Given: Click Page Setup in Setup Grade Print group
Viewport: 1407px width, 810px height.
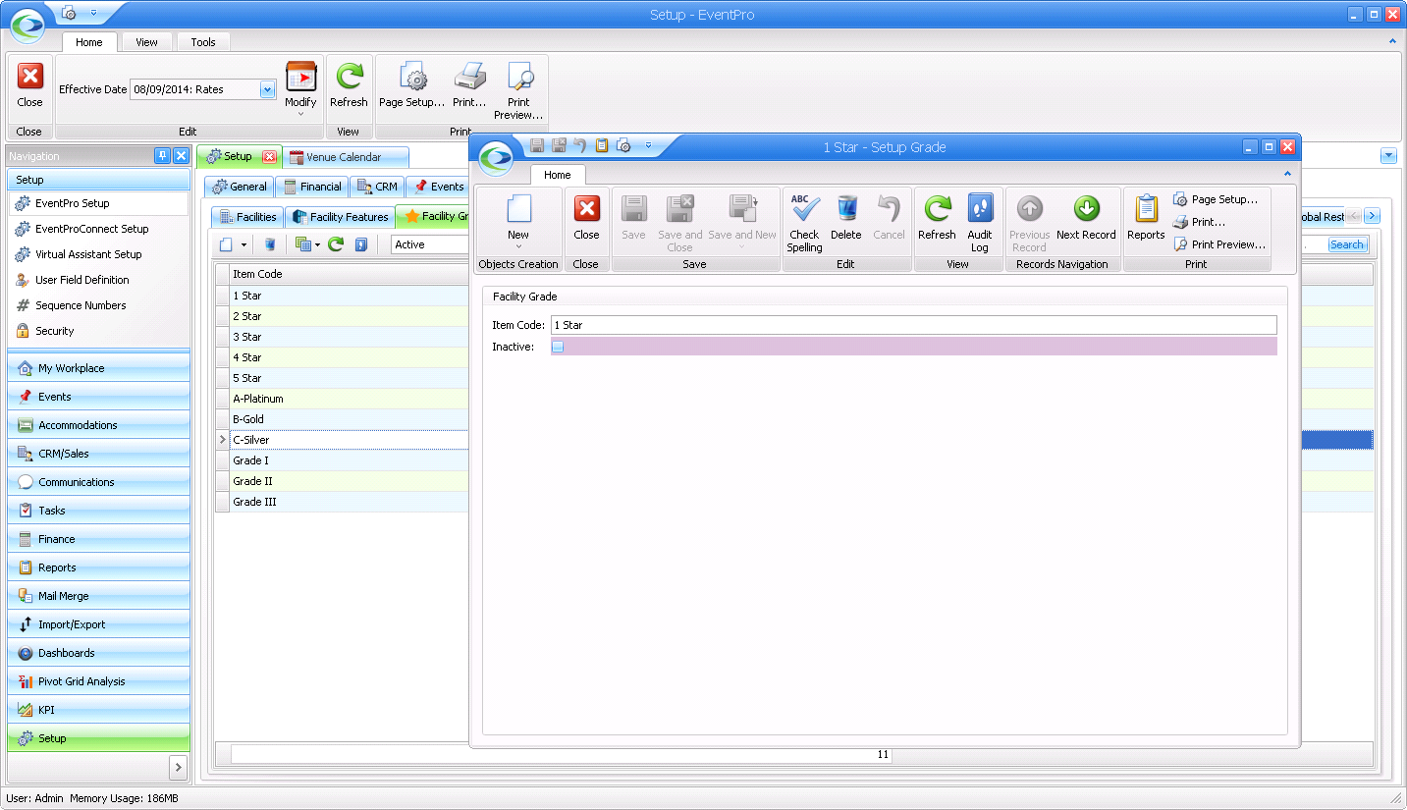Looking at the screenshot, I should tap(1216, 199).
